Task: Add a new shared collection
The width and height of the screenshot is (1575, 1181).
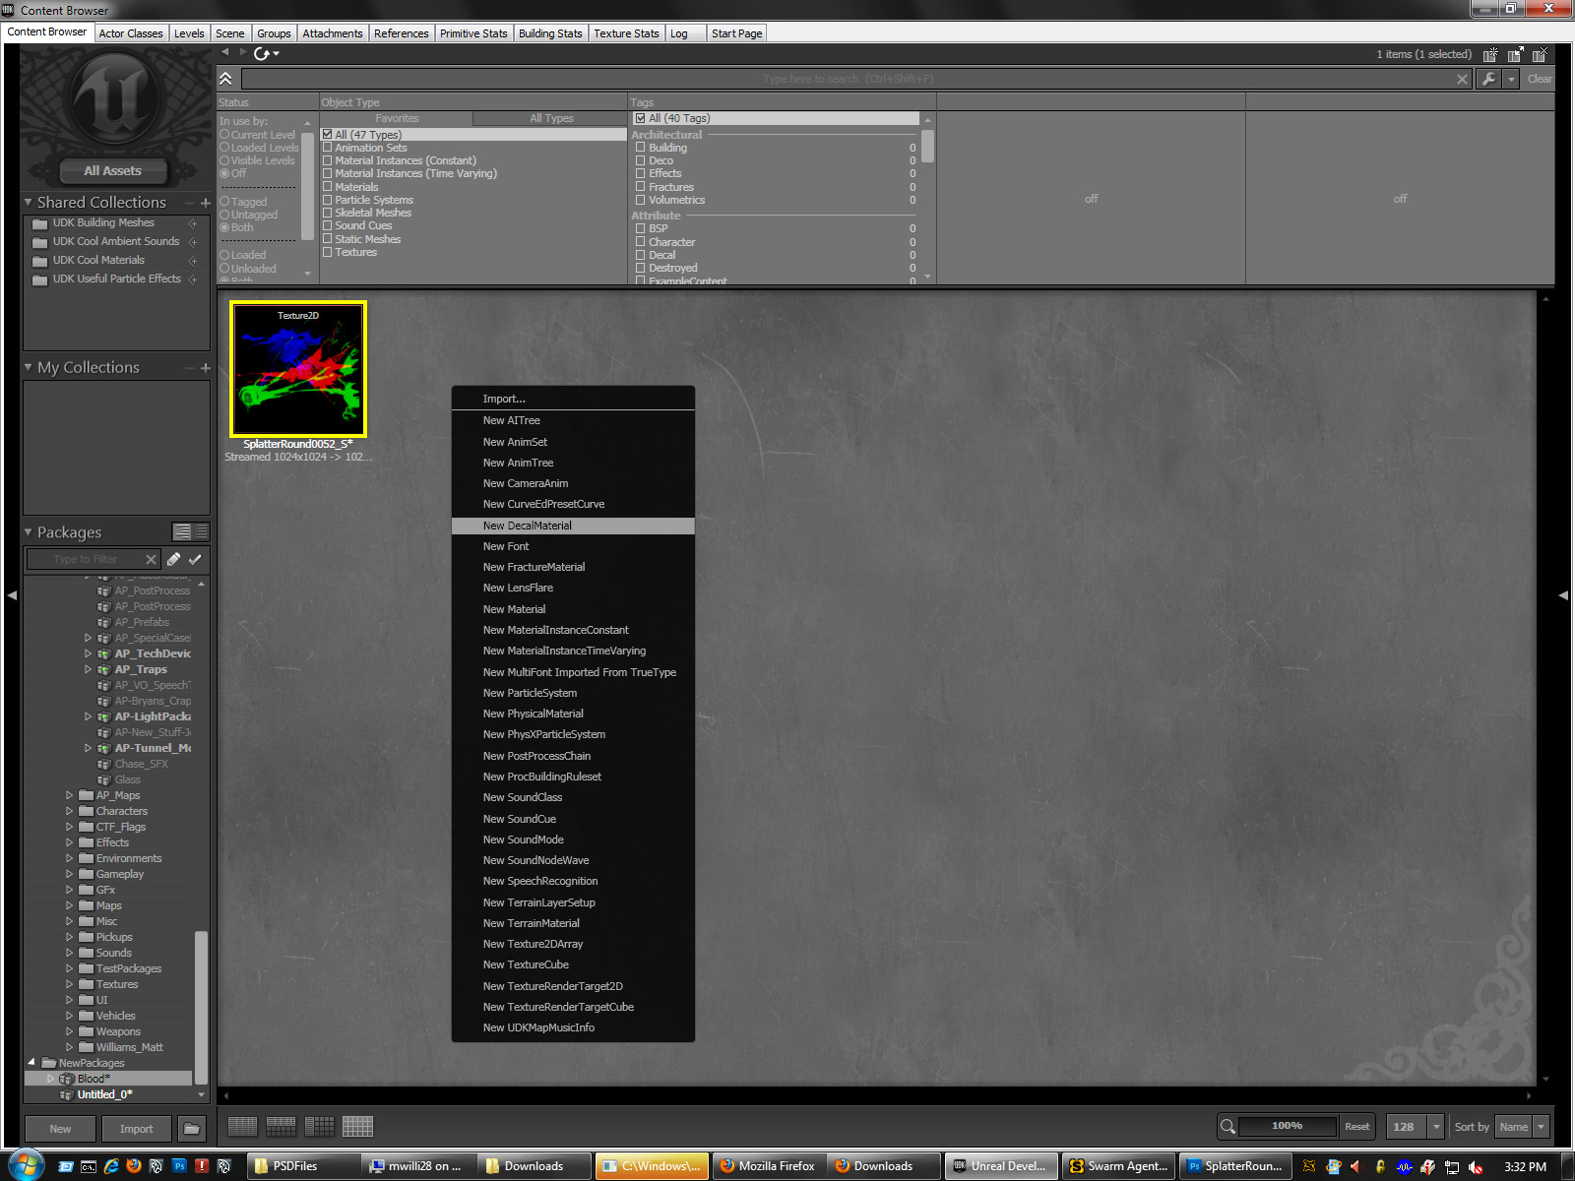Action: pyautogui.click(x=206, y=203)
